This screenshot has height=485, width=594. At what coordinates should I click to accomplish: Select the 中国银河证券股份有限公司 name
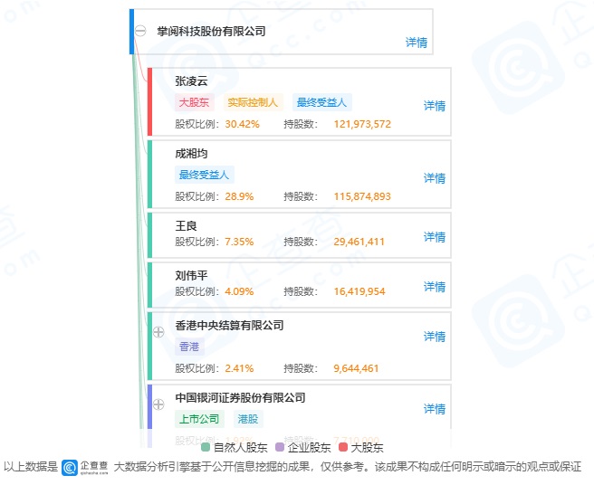point(240,397)
